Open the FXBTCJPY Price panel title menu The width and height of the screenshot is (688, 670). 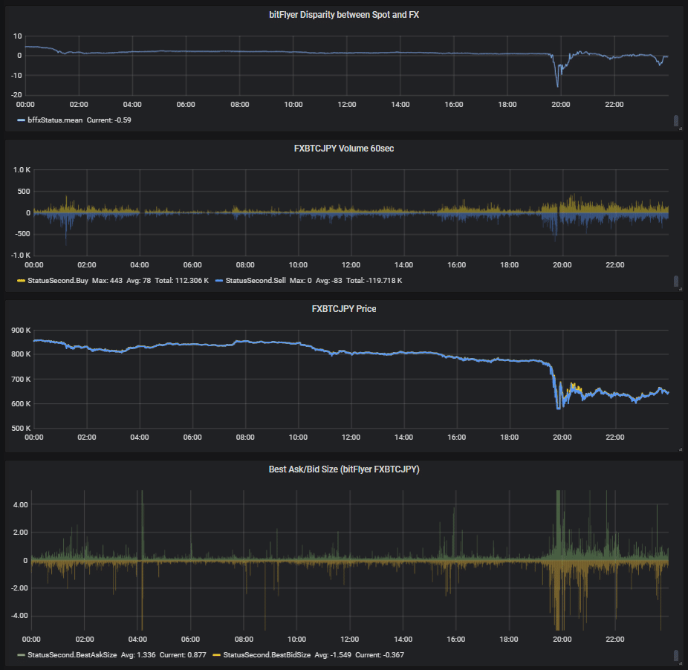(343, 309)
